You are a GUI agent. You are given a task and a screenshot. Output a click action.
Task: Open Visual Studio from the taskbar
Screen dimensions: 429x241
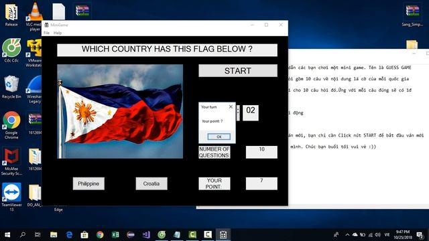coord(146,235)
